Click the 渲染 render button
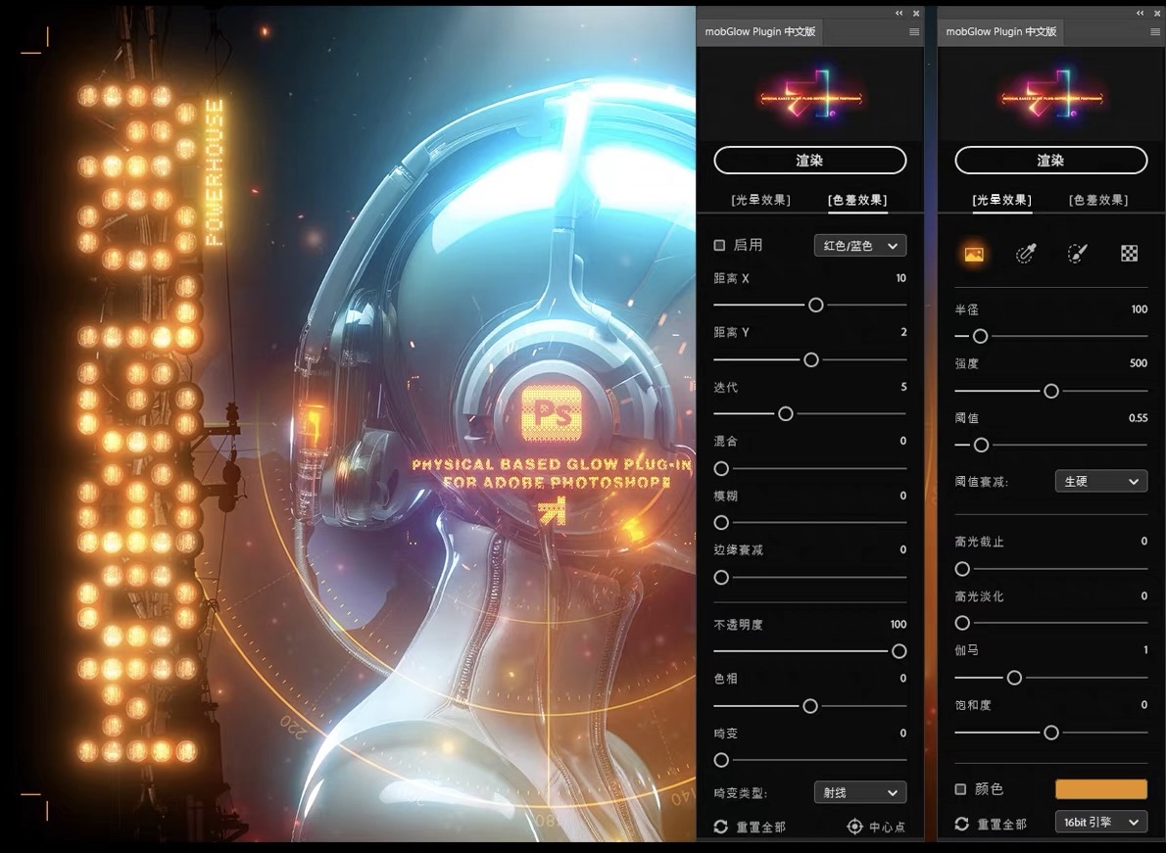The width and height of the screenshot is (1166, 853). coord(809,160)
